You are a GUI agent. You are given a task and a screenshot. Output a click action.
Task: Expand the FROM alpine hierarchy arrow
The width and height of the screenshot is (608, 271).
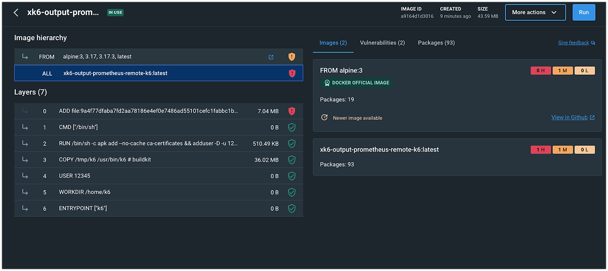point(25,57)
